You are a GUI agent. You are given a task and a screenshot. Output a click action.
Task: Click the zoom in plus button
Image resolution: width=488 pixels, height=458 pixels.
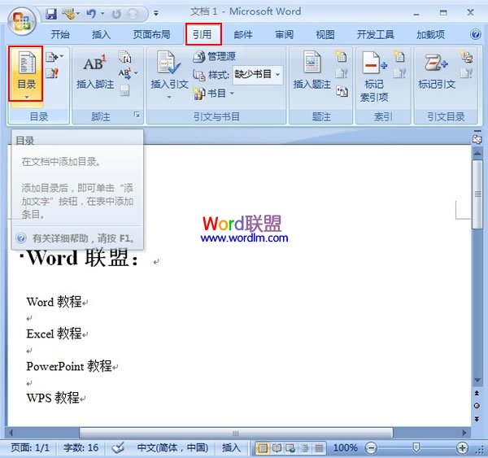462,448
